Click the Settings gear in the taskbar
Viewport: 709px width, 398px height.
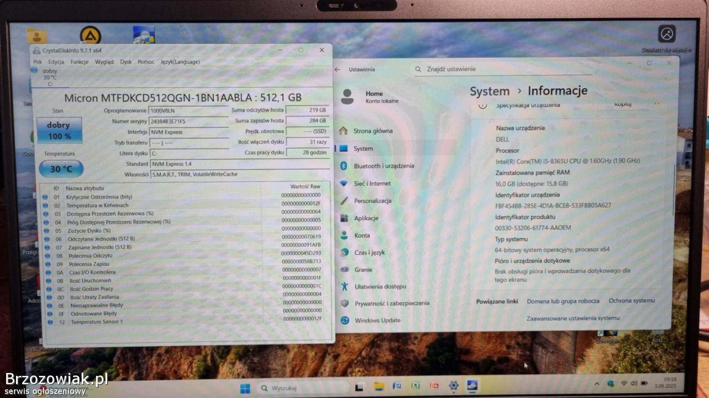[453, 385]
